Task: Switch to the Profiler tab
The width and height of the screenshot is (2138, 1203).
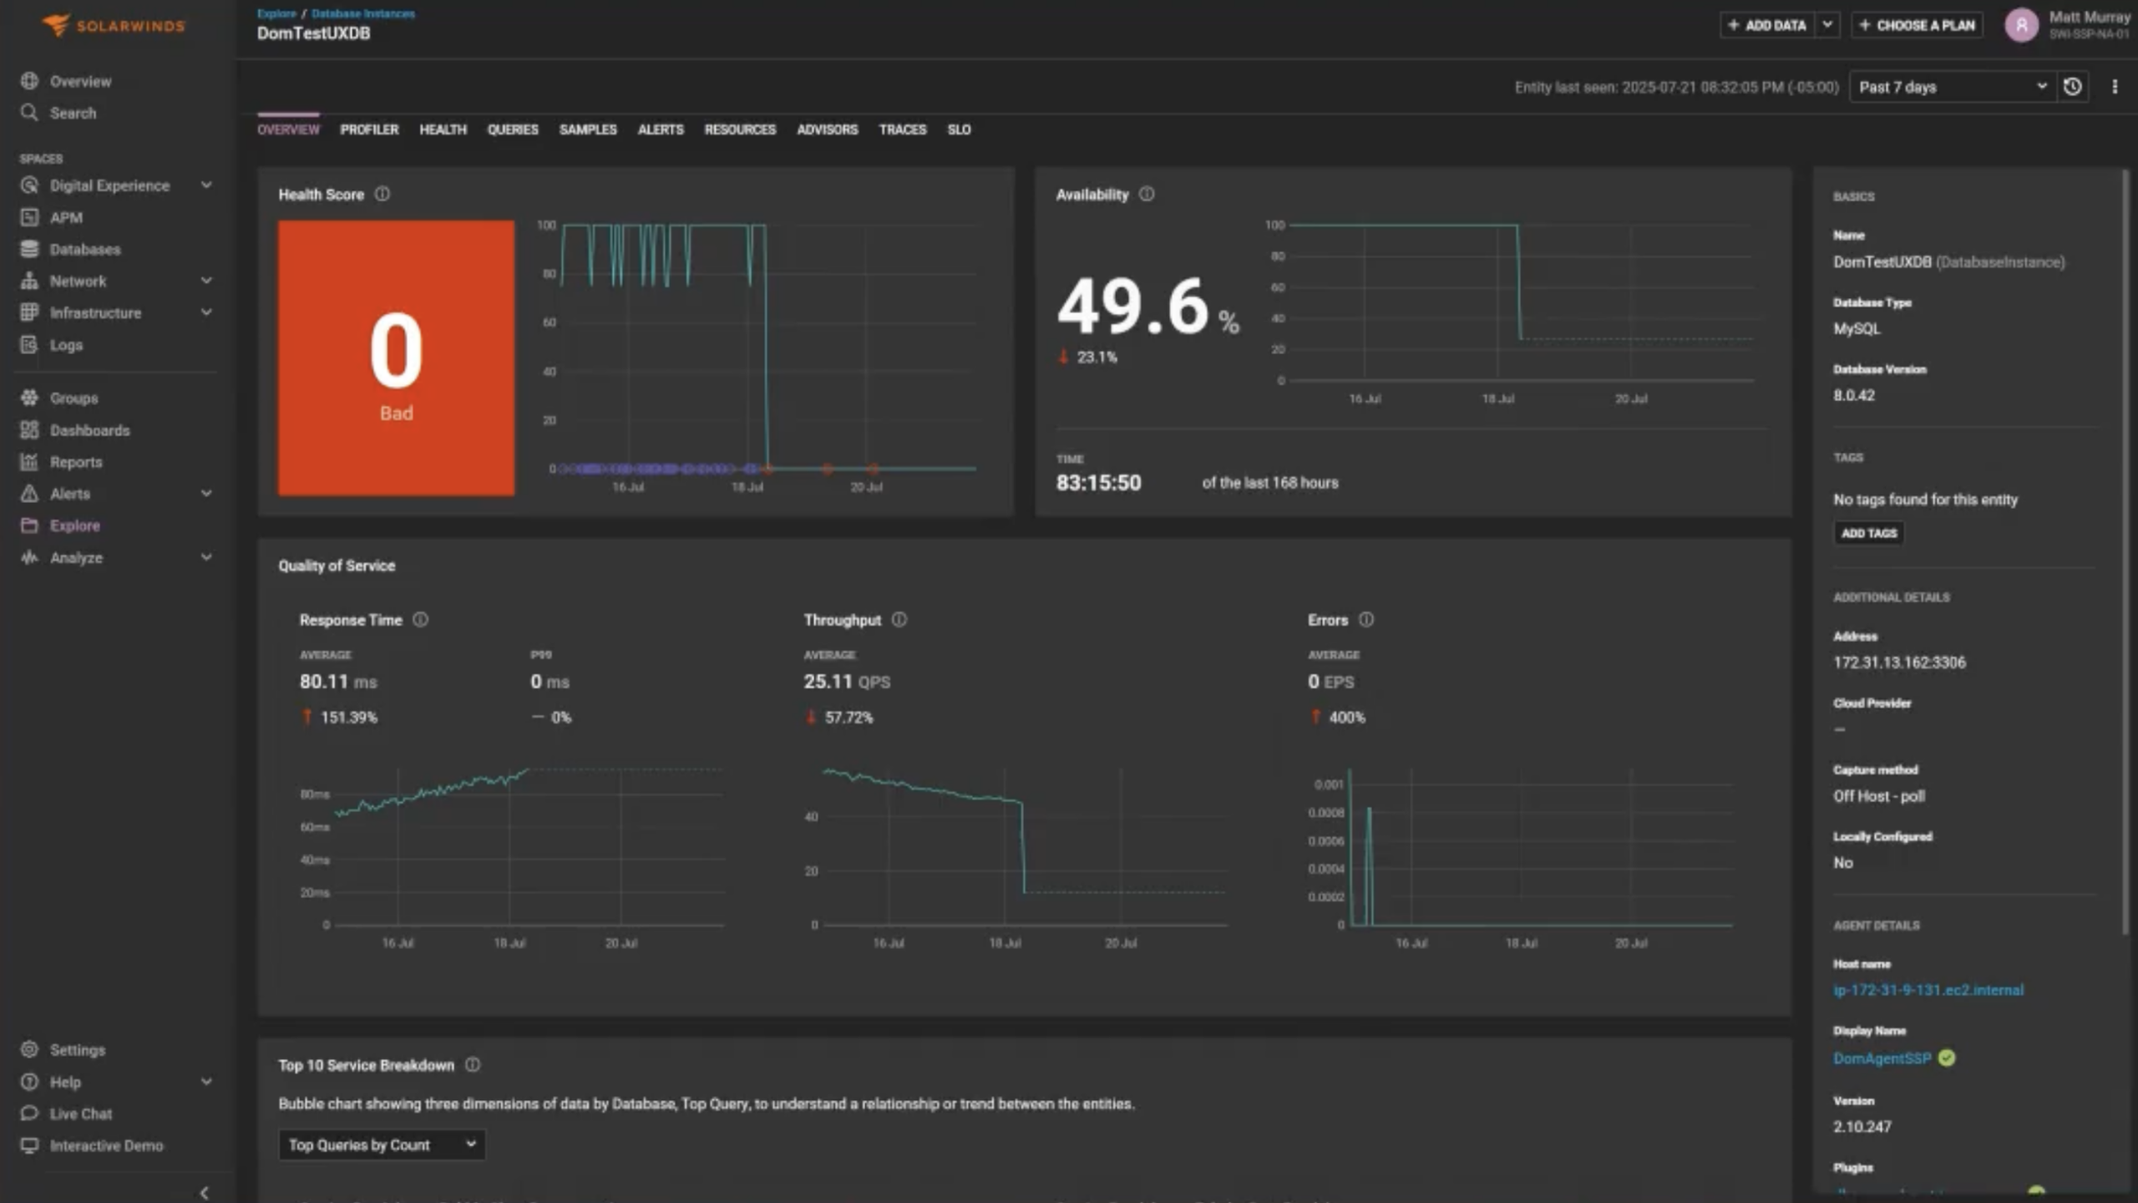Action: click(x=370, y=129)
